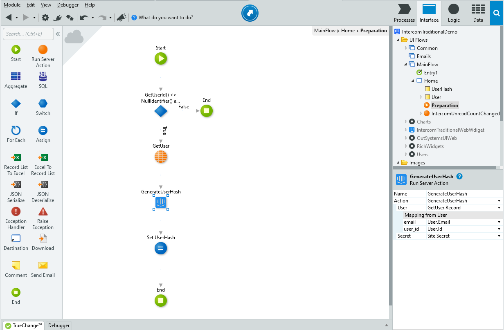Open the TrueChange tab
The image size is (504, 330).
click(24, 326)
